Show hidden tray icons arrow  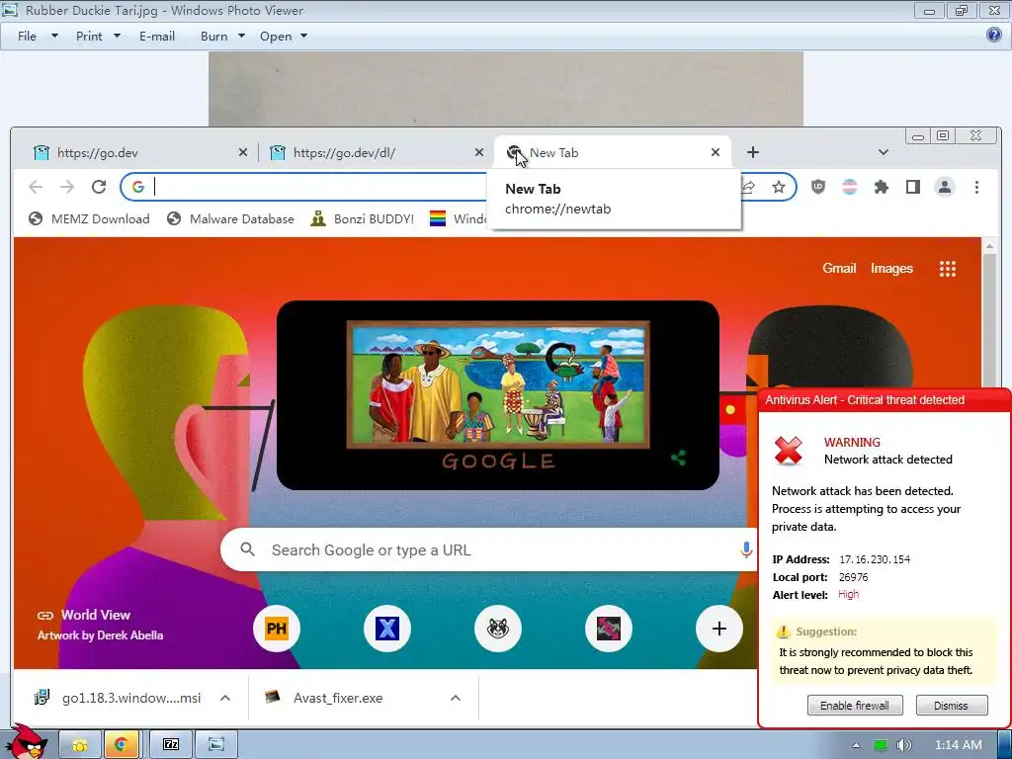pyautogui.click(x=856, y=745)
